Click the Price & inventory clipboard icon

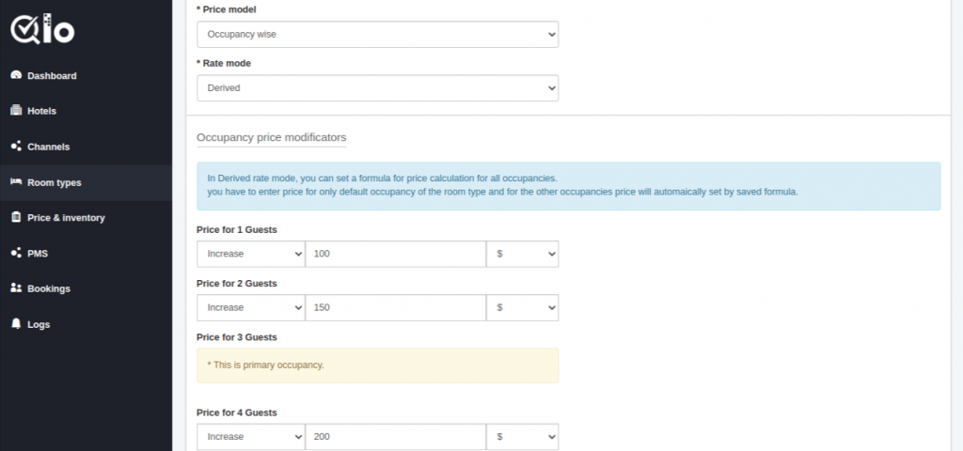16,217
